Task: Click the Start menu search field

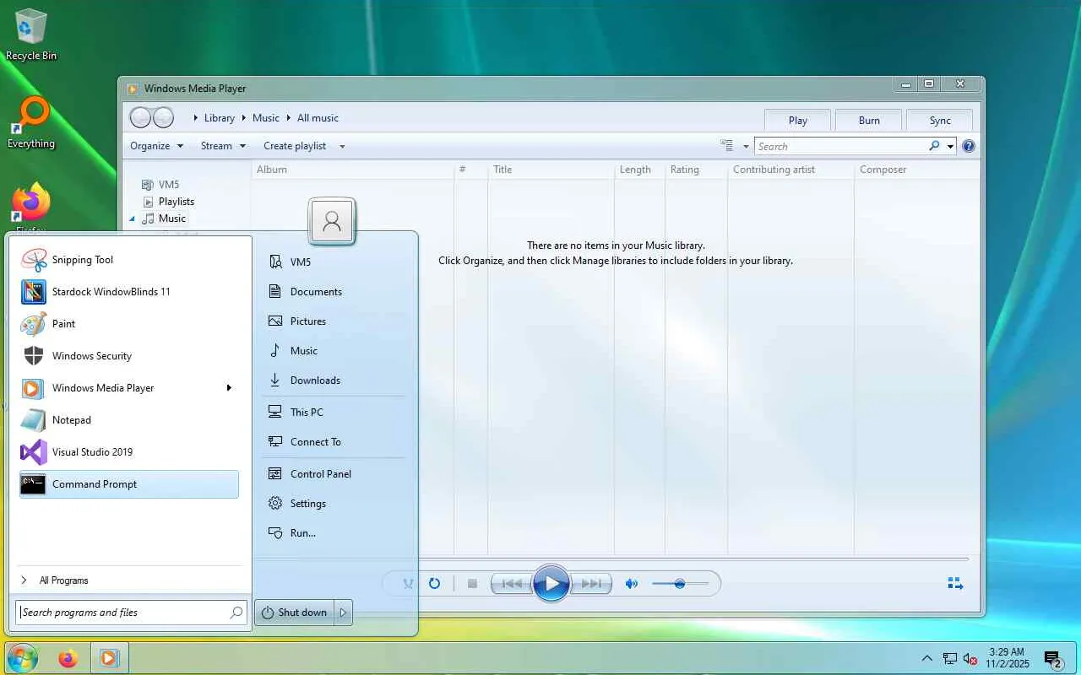Action: [x=130, y=613]
